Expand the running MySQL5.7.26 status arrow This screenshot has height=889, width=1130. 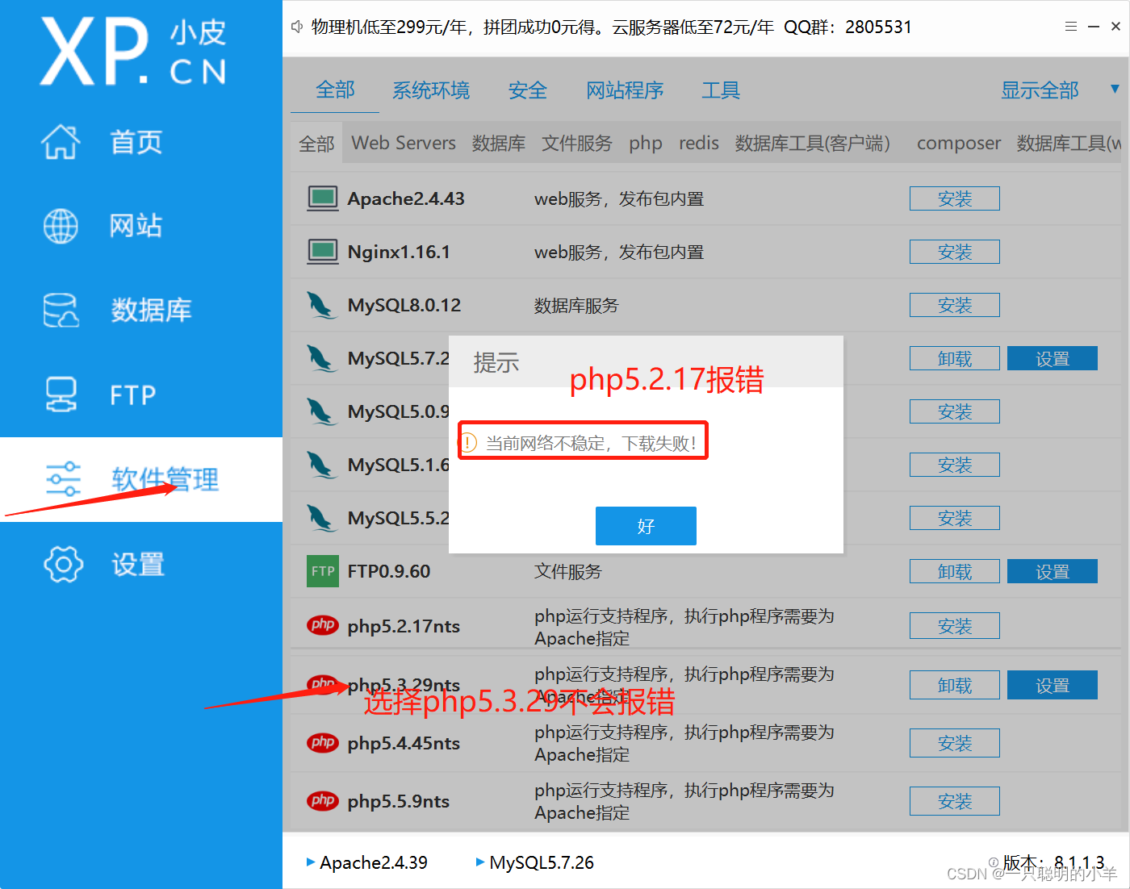point(480,862)
